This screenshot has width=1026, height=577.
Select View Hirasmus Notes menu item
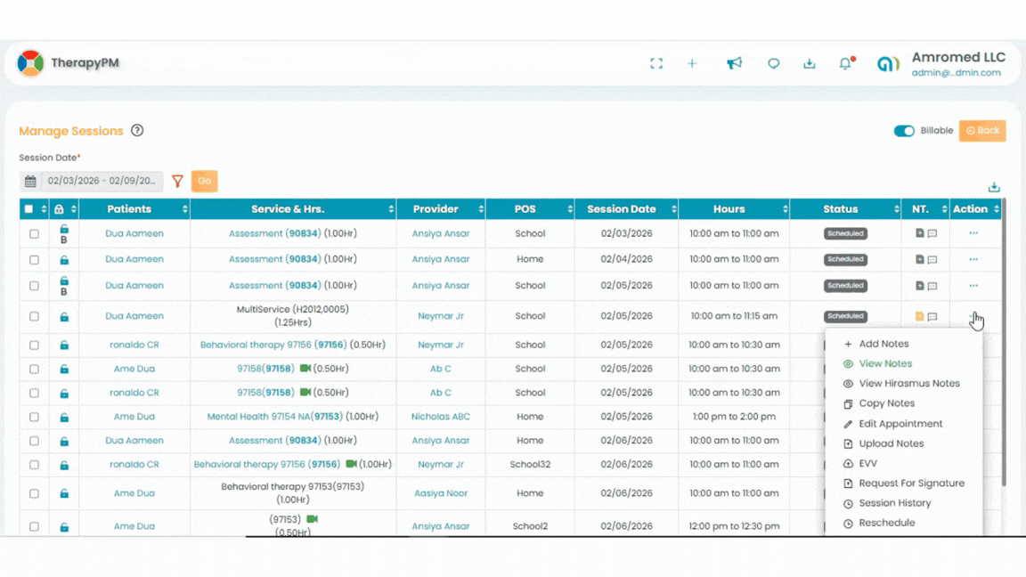[908, 384]
